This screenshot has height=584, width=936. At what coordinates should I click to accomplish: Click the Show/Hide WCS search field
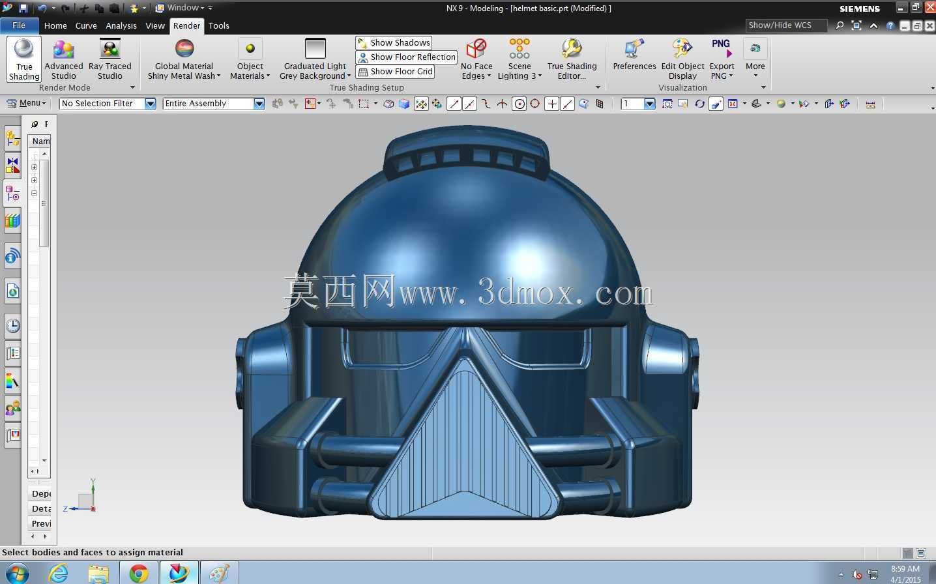(786, 25)
